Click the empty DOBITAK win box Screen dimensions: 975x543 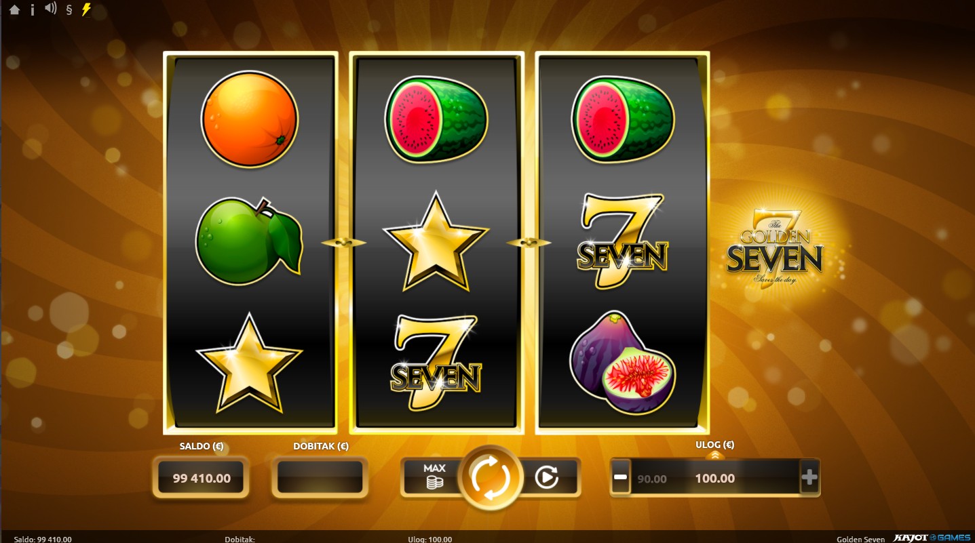pos(320,478)
